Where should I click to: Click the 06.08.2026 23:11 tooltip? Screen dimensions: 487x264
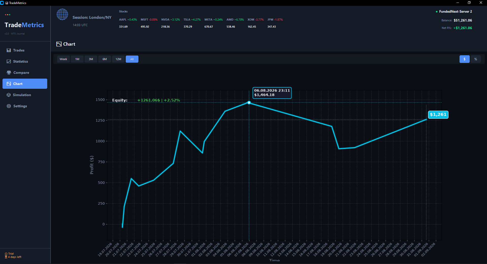tap(272, 93)
